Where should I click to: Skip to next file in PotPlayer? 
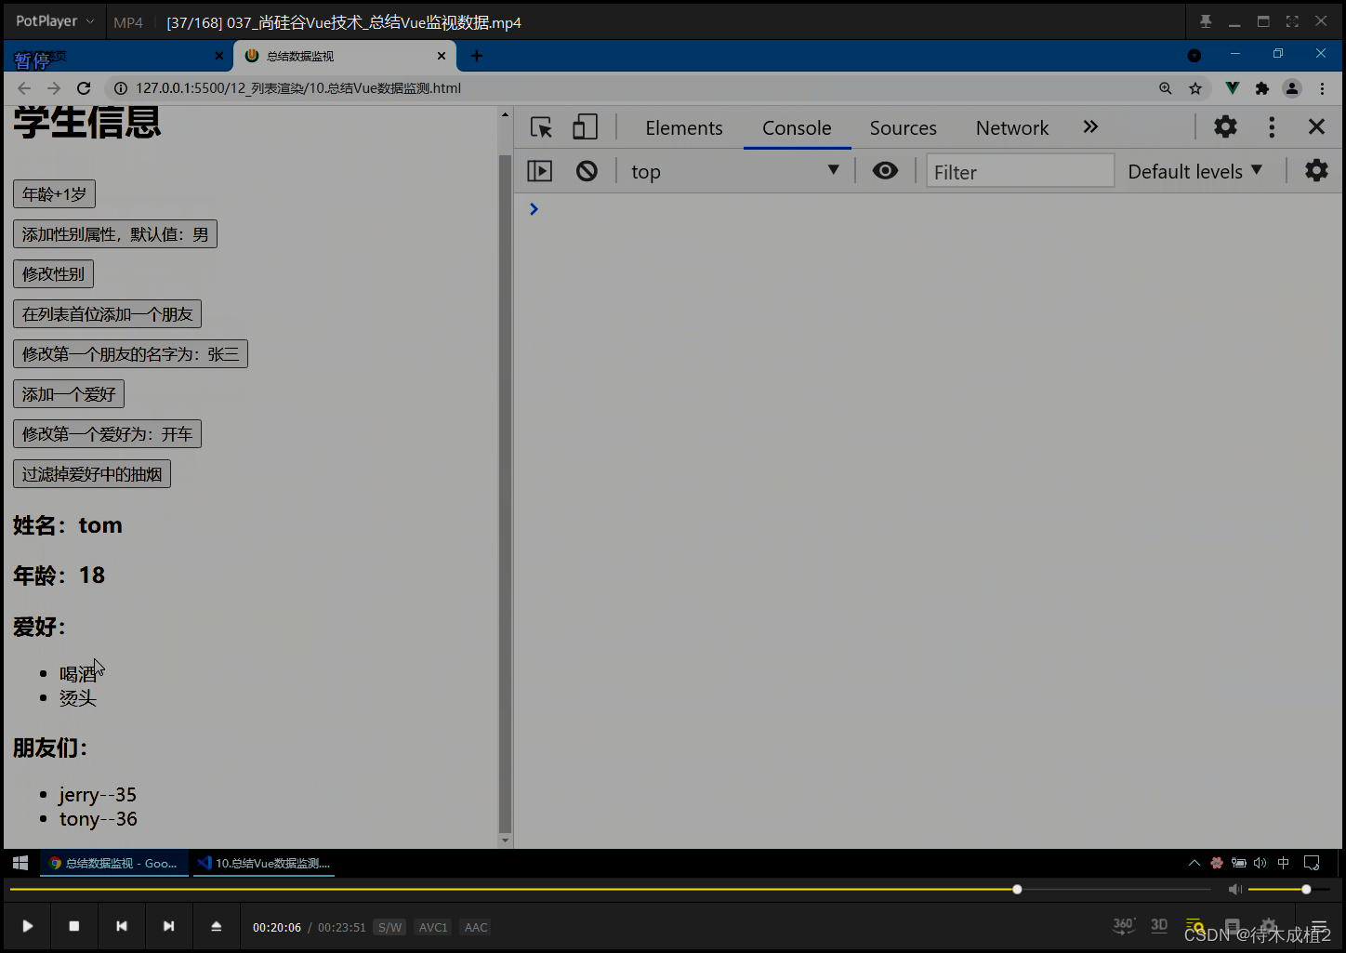[168, 926]
